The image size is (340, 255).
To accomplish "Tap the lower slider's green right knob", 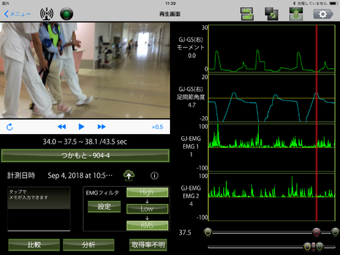I will (x=320, y=247).
